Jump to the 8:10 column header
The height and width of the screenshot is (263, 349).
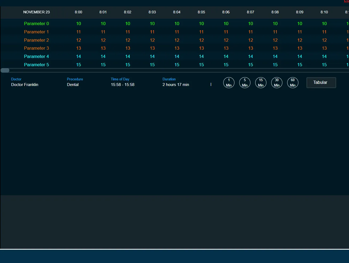click(324, 12)
